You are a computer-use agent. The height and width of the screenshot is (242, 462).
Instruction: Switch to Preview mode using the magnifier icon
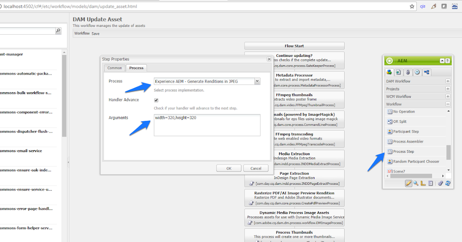[x=415, y=183]
